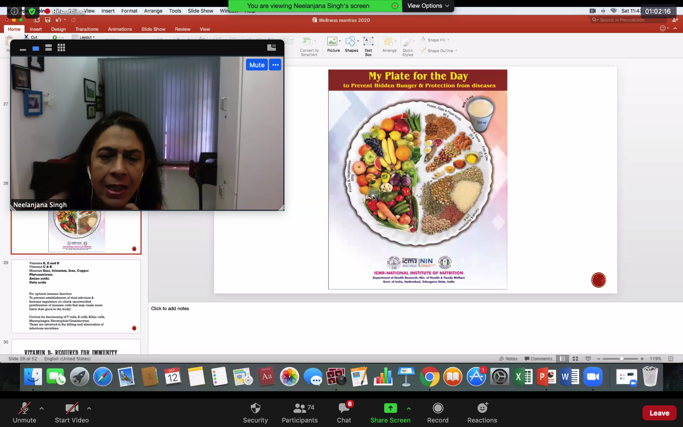
Task: Click the exit floating video window icon
Action: [x=271, y=48]
